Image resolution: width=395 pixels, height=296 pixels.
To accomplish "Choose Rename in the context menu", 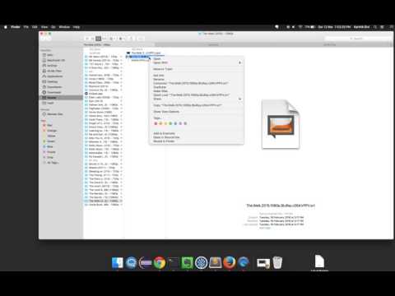I will (159, 79).
